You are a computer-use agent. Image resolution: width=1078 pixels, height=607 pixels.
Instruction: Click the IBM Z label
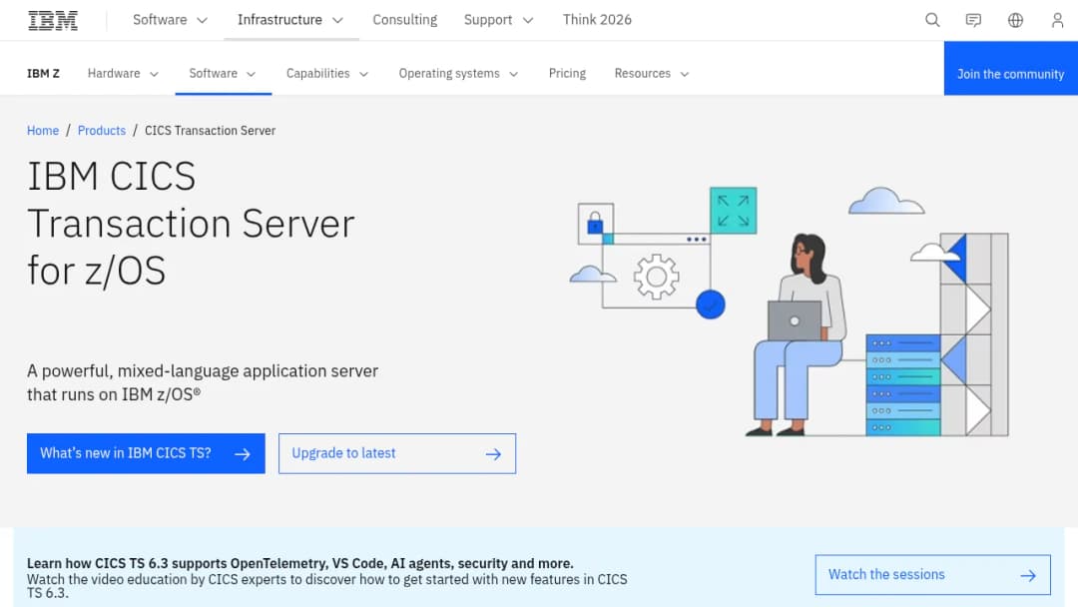(43, 74)
